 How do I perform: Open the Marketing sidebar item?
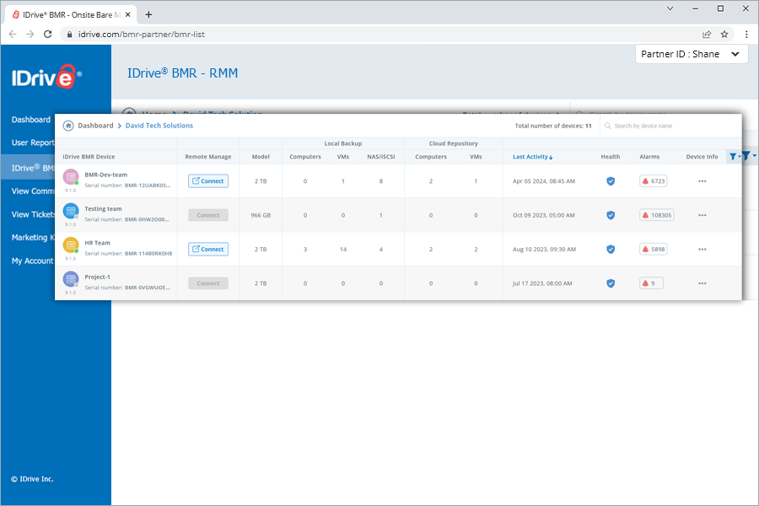(33, 237)
